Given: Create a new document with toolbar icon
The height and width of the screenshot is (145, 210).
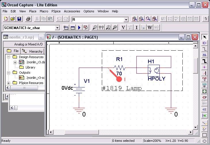Looking at the screenshot, I should (x=6, y=19).
